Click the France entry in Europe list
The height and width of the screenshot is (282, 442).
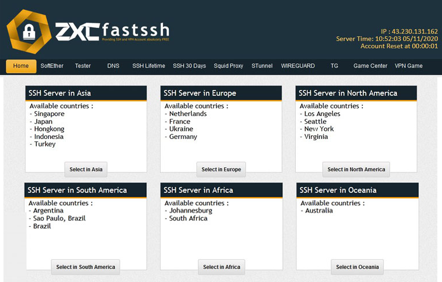click(180, 122)
